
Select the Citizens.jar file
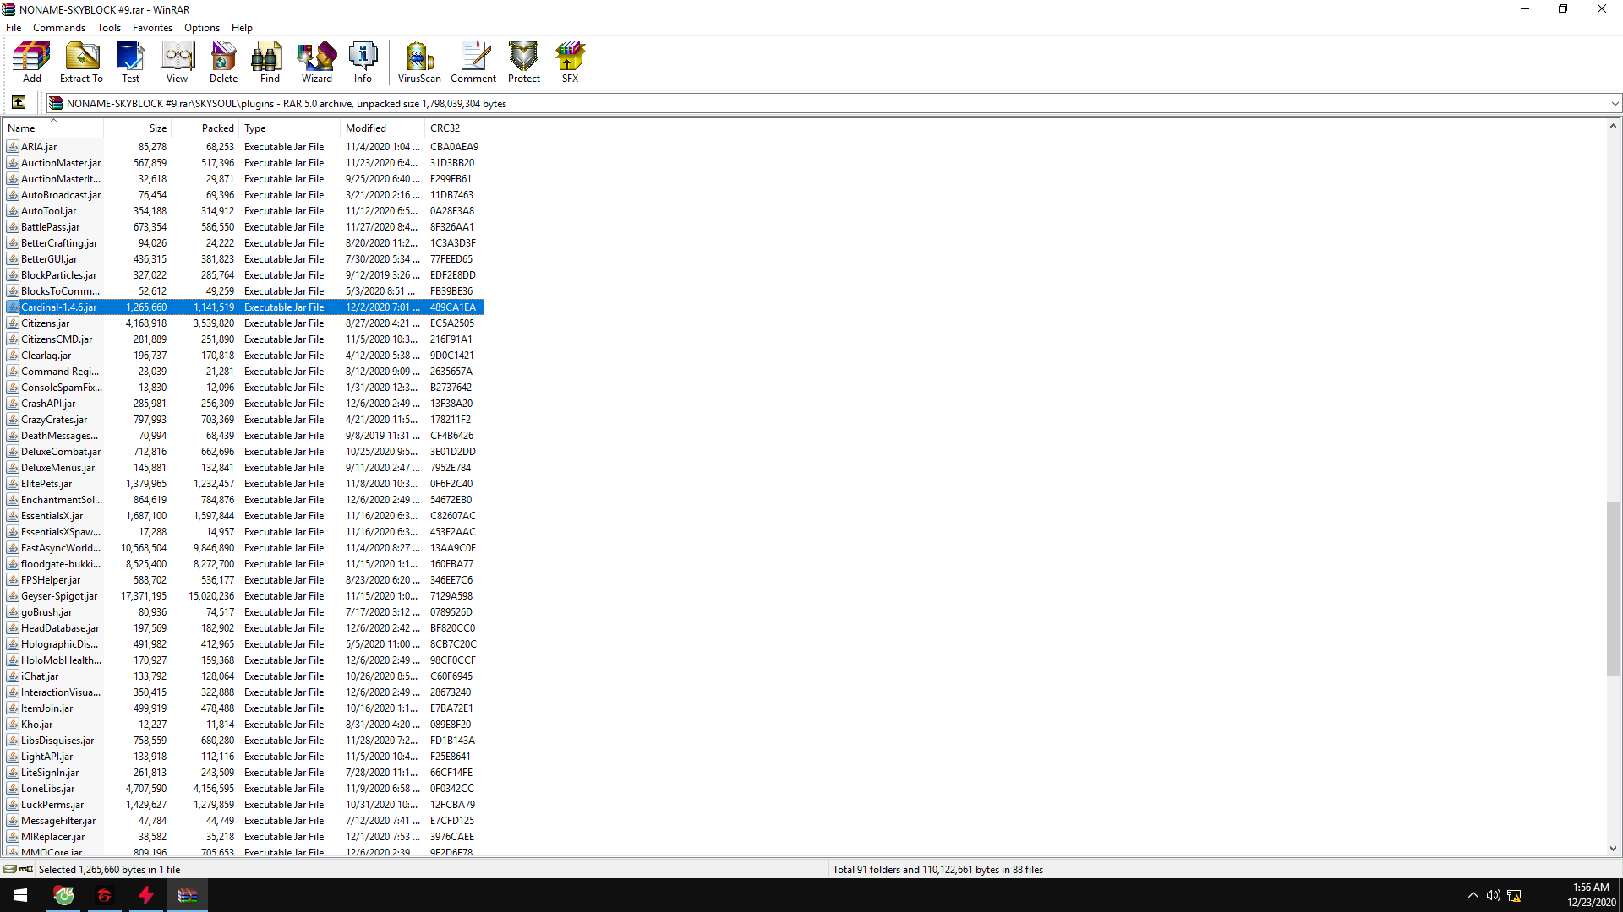tap(46, 323)
